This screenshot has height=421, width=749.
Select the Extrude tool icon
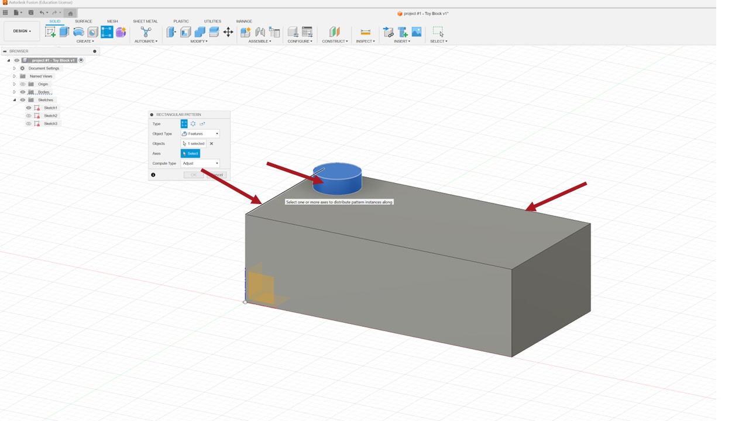click(x=64, y=32)
